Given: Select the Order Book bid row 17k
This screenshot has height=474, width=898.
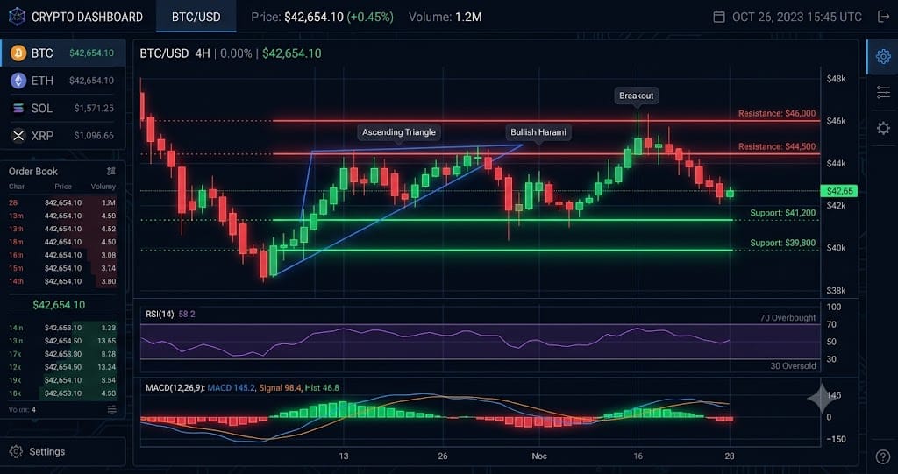Looking at the screenshot, I should pos(62,354).
